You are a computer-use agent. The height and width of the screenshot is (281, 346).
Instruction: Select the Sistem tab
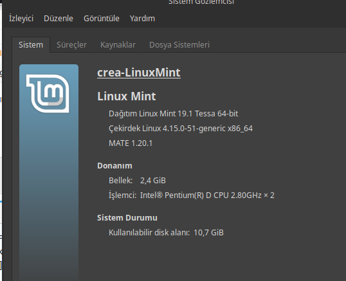(x=31, y=45)
